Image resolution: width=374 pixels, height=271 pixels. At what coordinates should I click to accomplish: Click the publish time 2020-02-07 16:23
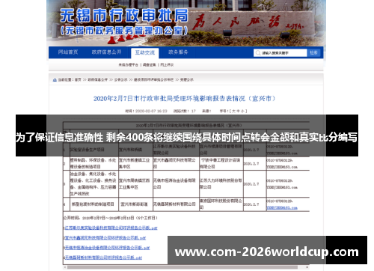click(x=151, y=111)
